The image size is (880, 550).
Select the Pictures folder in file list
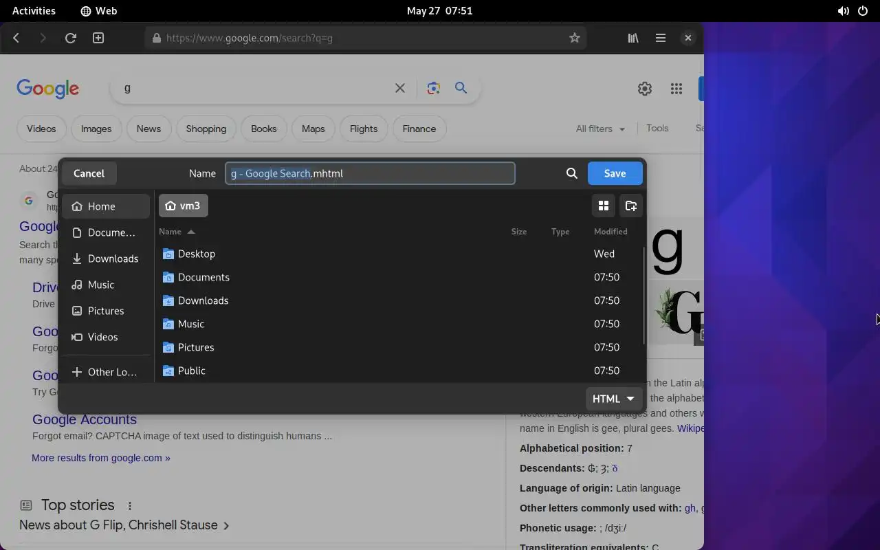click(x=399, y=347)
